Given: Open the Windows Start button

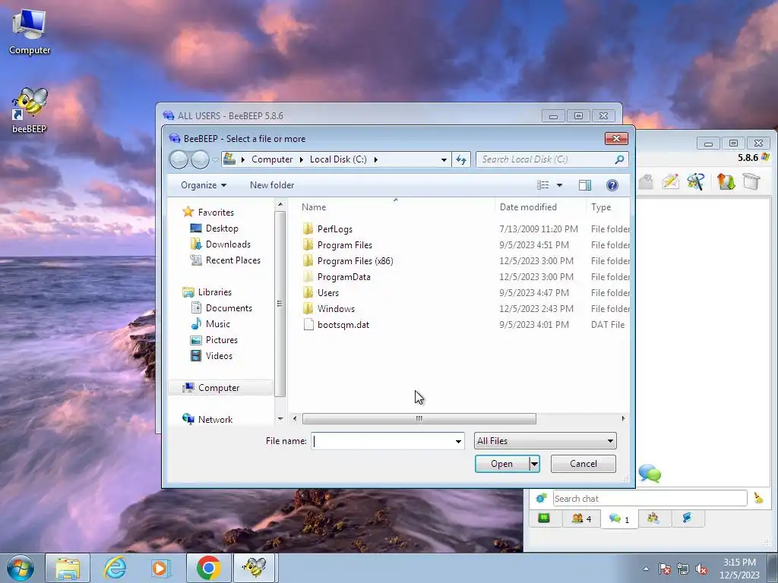Looking at the screenshot, I should (x=21, y=568).
